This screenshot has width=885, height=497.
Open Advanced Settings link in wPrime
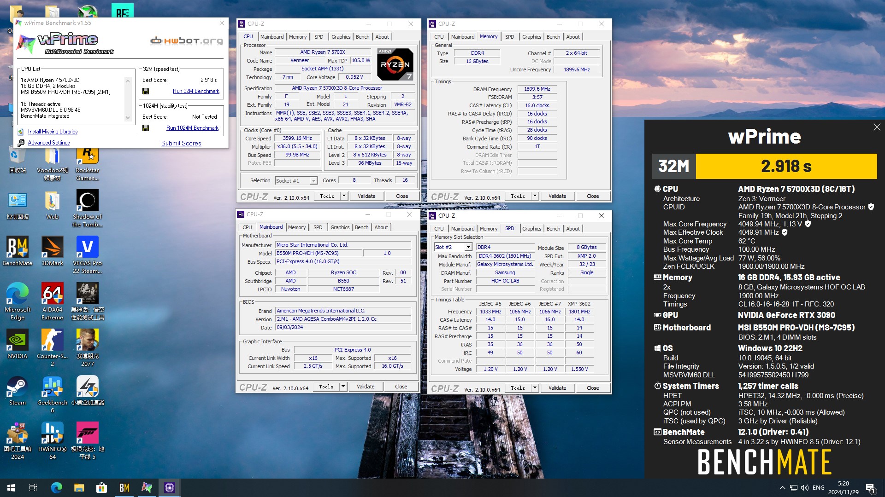click(49, 143)
